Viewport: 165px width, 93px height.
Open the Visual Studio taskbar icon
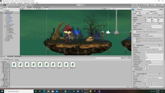(99, 91)
